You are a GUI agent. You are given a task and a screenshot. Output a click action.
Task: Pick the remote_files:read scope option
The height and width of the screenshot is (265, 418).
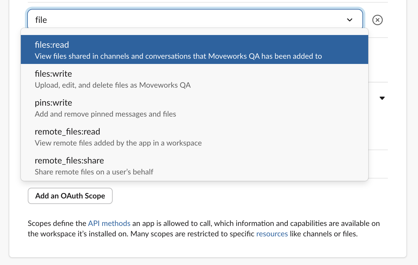(x=195, y=136)
